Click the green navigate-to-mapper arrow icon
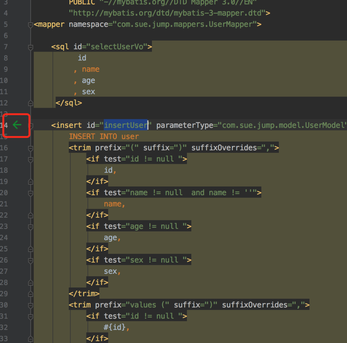Viewport: 347px width, 343px height. pos(17,125)
